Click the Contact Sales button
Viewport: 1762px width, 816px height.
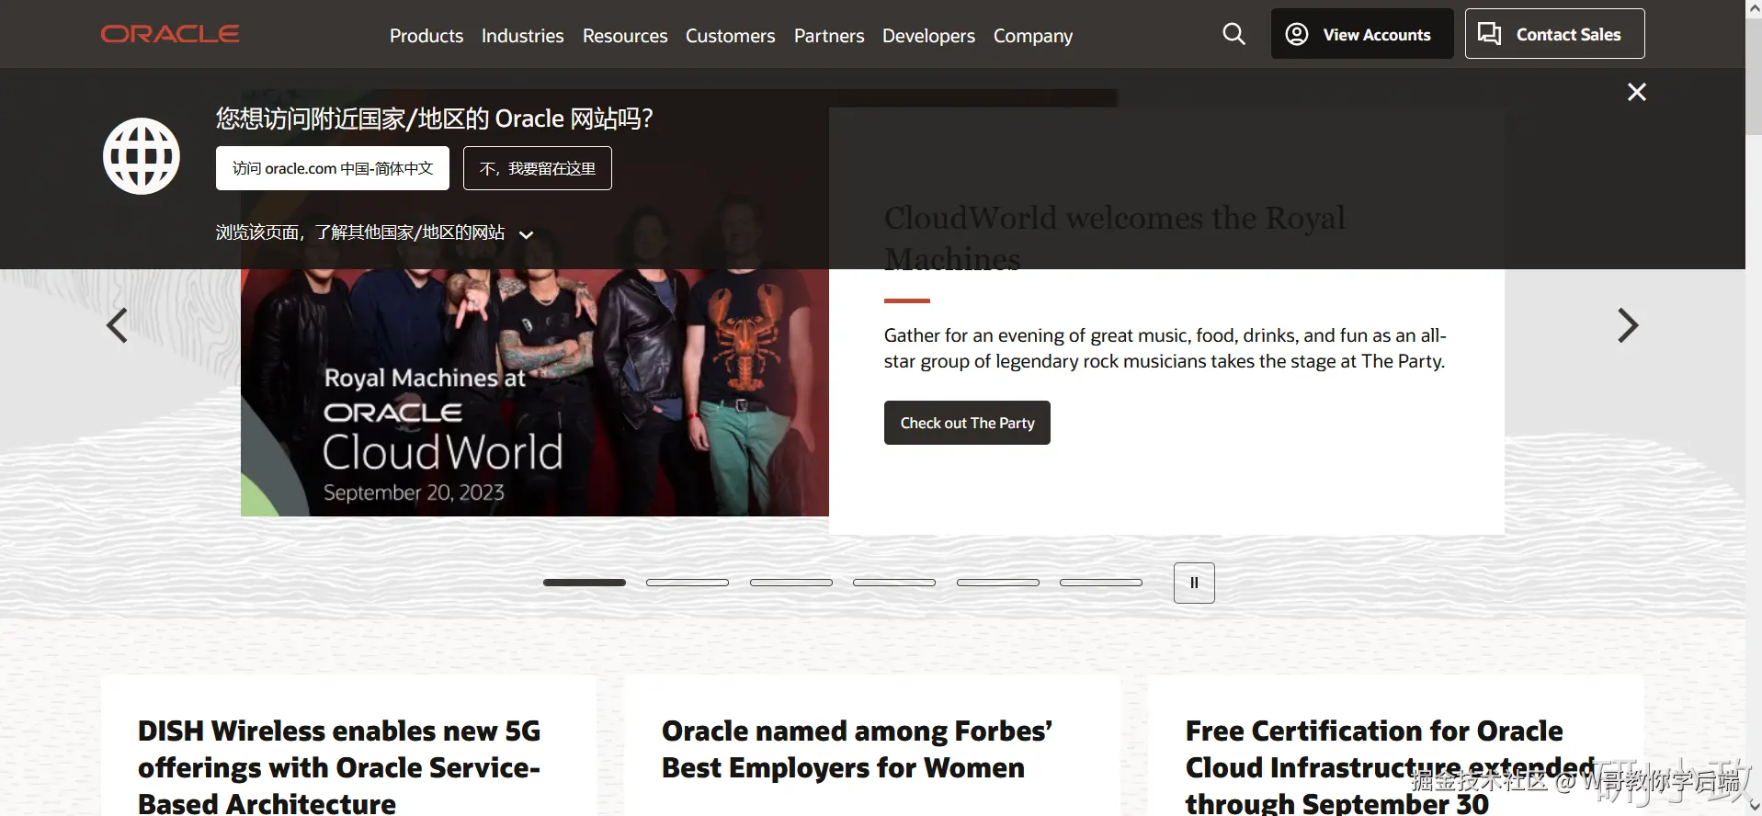click(1554, 34)
